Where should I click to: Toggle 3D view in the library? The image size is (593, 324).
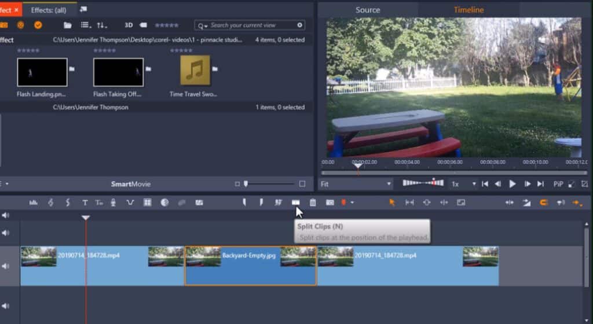coord(129,25)
